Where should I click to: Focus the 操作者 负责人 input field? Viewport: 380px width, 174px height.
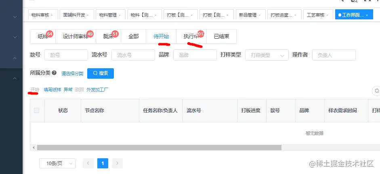[x=334, y=55]
